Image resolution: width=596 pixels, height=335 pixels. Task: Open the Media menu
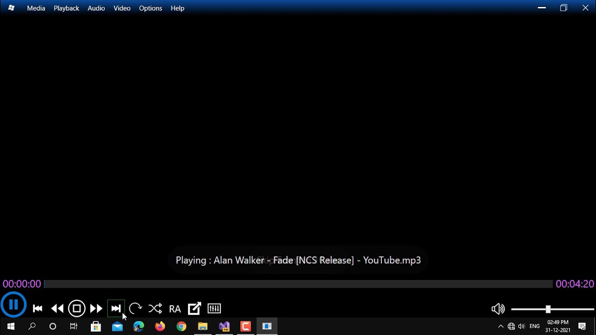pos(36,8)
